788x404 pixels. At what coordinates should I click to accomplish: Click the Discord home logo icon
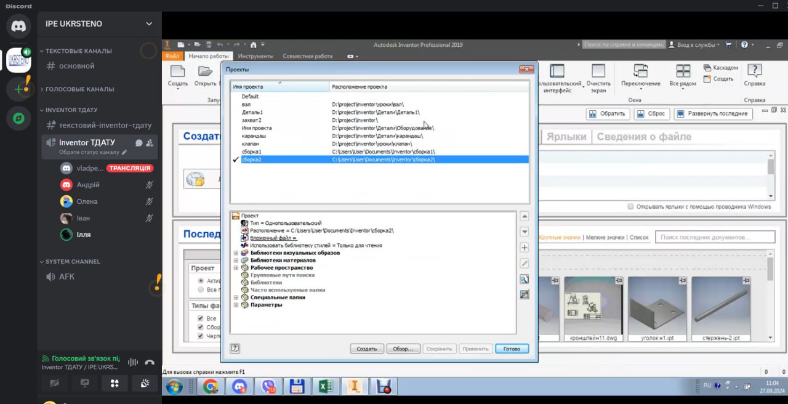point(18,26)
